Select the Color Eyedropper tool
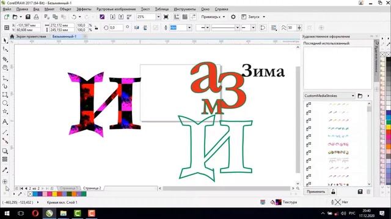The width and height of the screenshot is (391, 219). 5,170
